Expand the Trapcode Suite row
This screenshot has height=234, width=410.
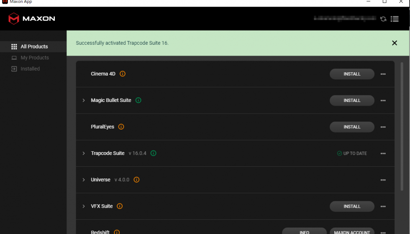(x=84, y=153)
